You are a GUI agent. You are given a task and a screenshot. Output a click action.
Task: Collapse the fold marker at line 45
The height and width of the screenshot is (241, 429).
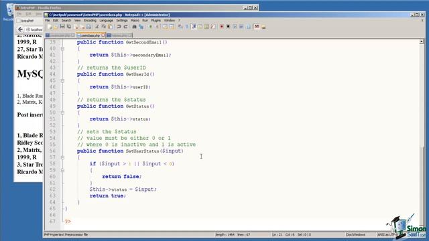pyautogui.click(x=62, y=80)
